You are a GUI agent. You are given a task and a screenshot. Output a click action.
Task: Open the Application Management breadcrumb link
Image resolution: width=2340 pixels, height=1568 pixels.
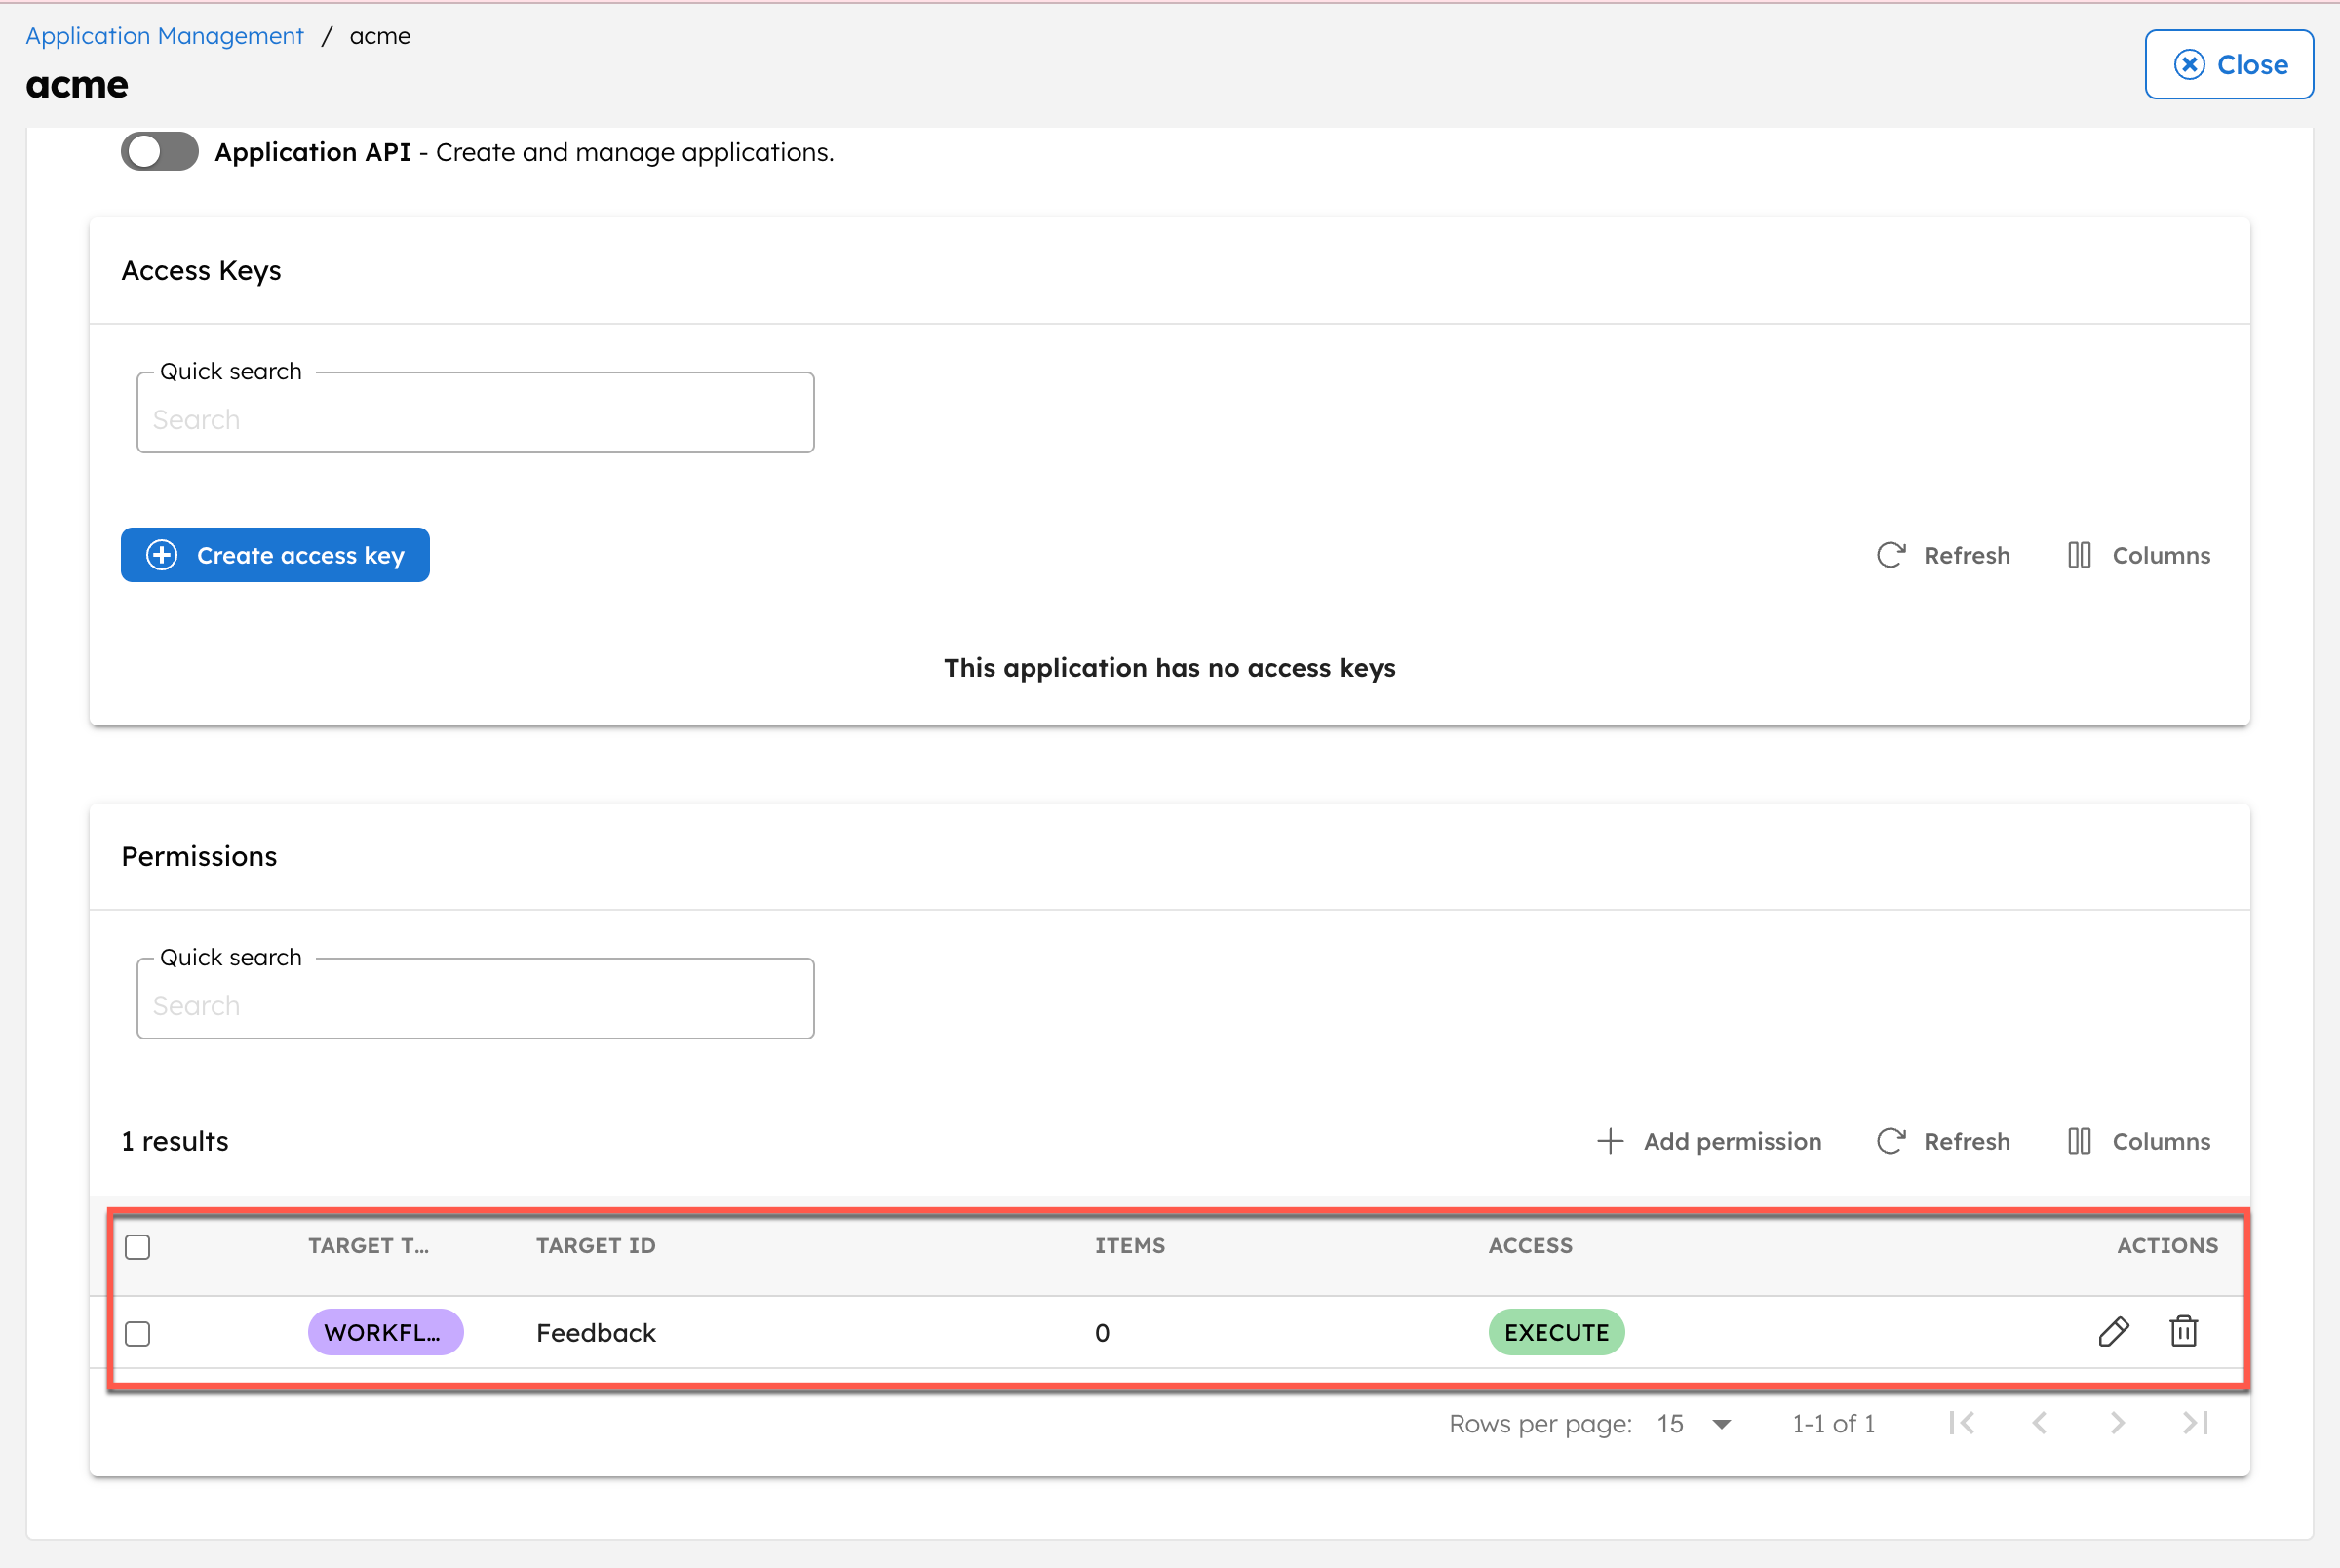(x=164, y=35)
